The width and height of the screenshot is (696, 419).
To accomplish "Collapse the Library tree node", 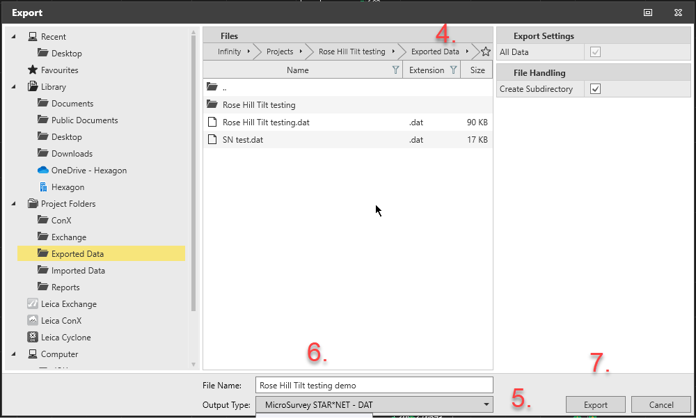I will [x=13, y=87].
